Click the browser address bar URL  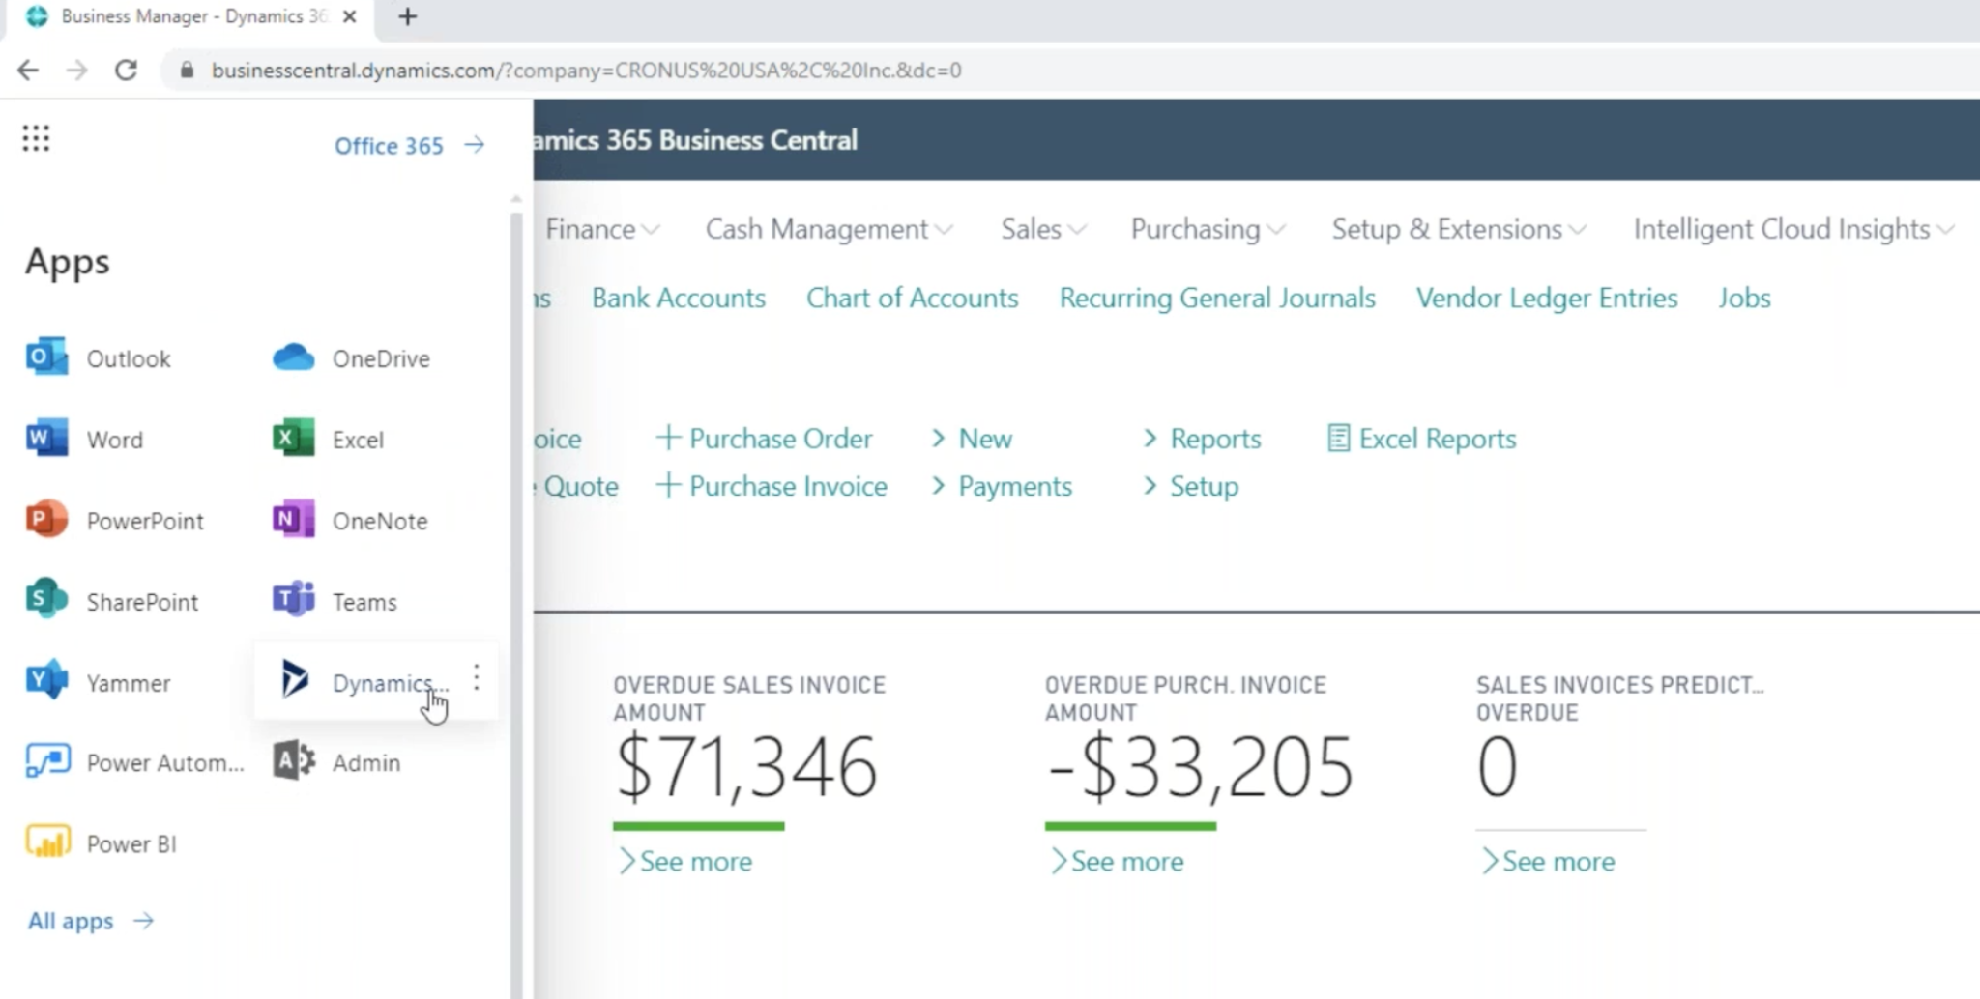click(x=586, y=70)
